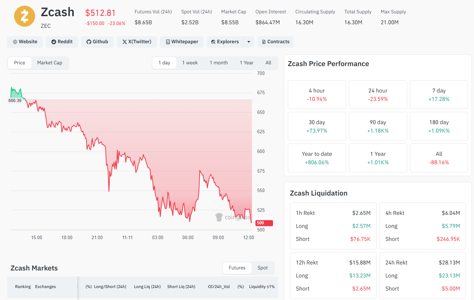
Task: Expand the Explorers dropdown arrow
Action: (248, 42)
